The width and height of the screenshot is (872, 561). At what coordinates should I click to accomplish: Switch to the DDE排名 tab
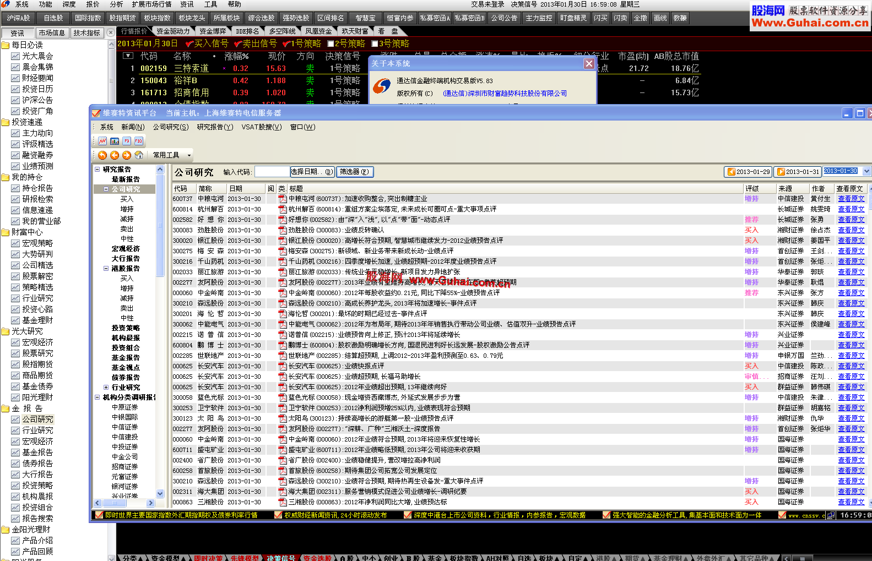(x=247, y=31)
